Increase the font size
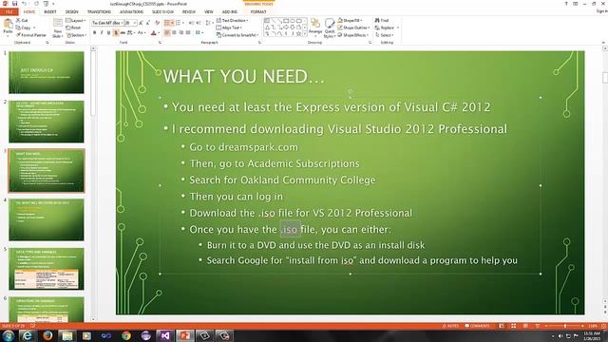The width and height of the screenshot is (608, 342). (x=141, y=23)
